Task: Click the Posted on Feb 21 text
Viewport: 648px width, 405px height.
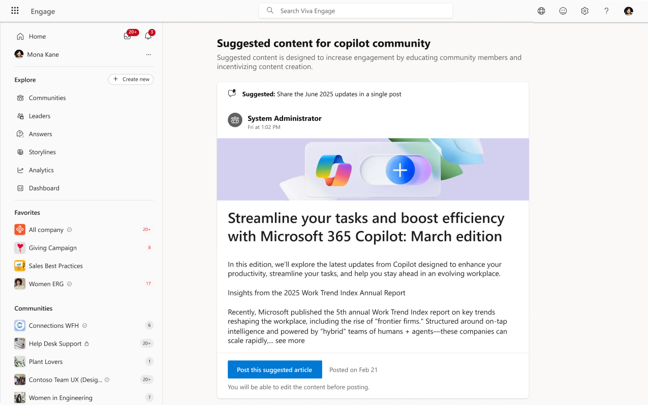Action: 353,370
